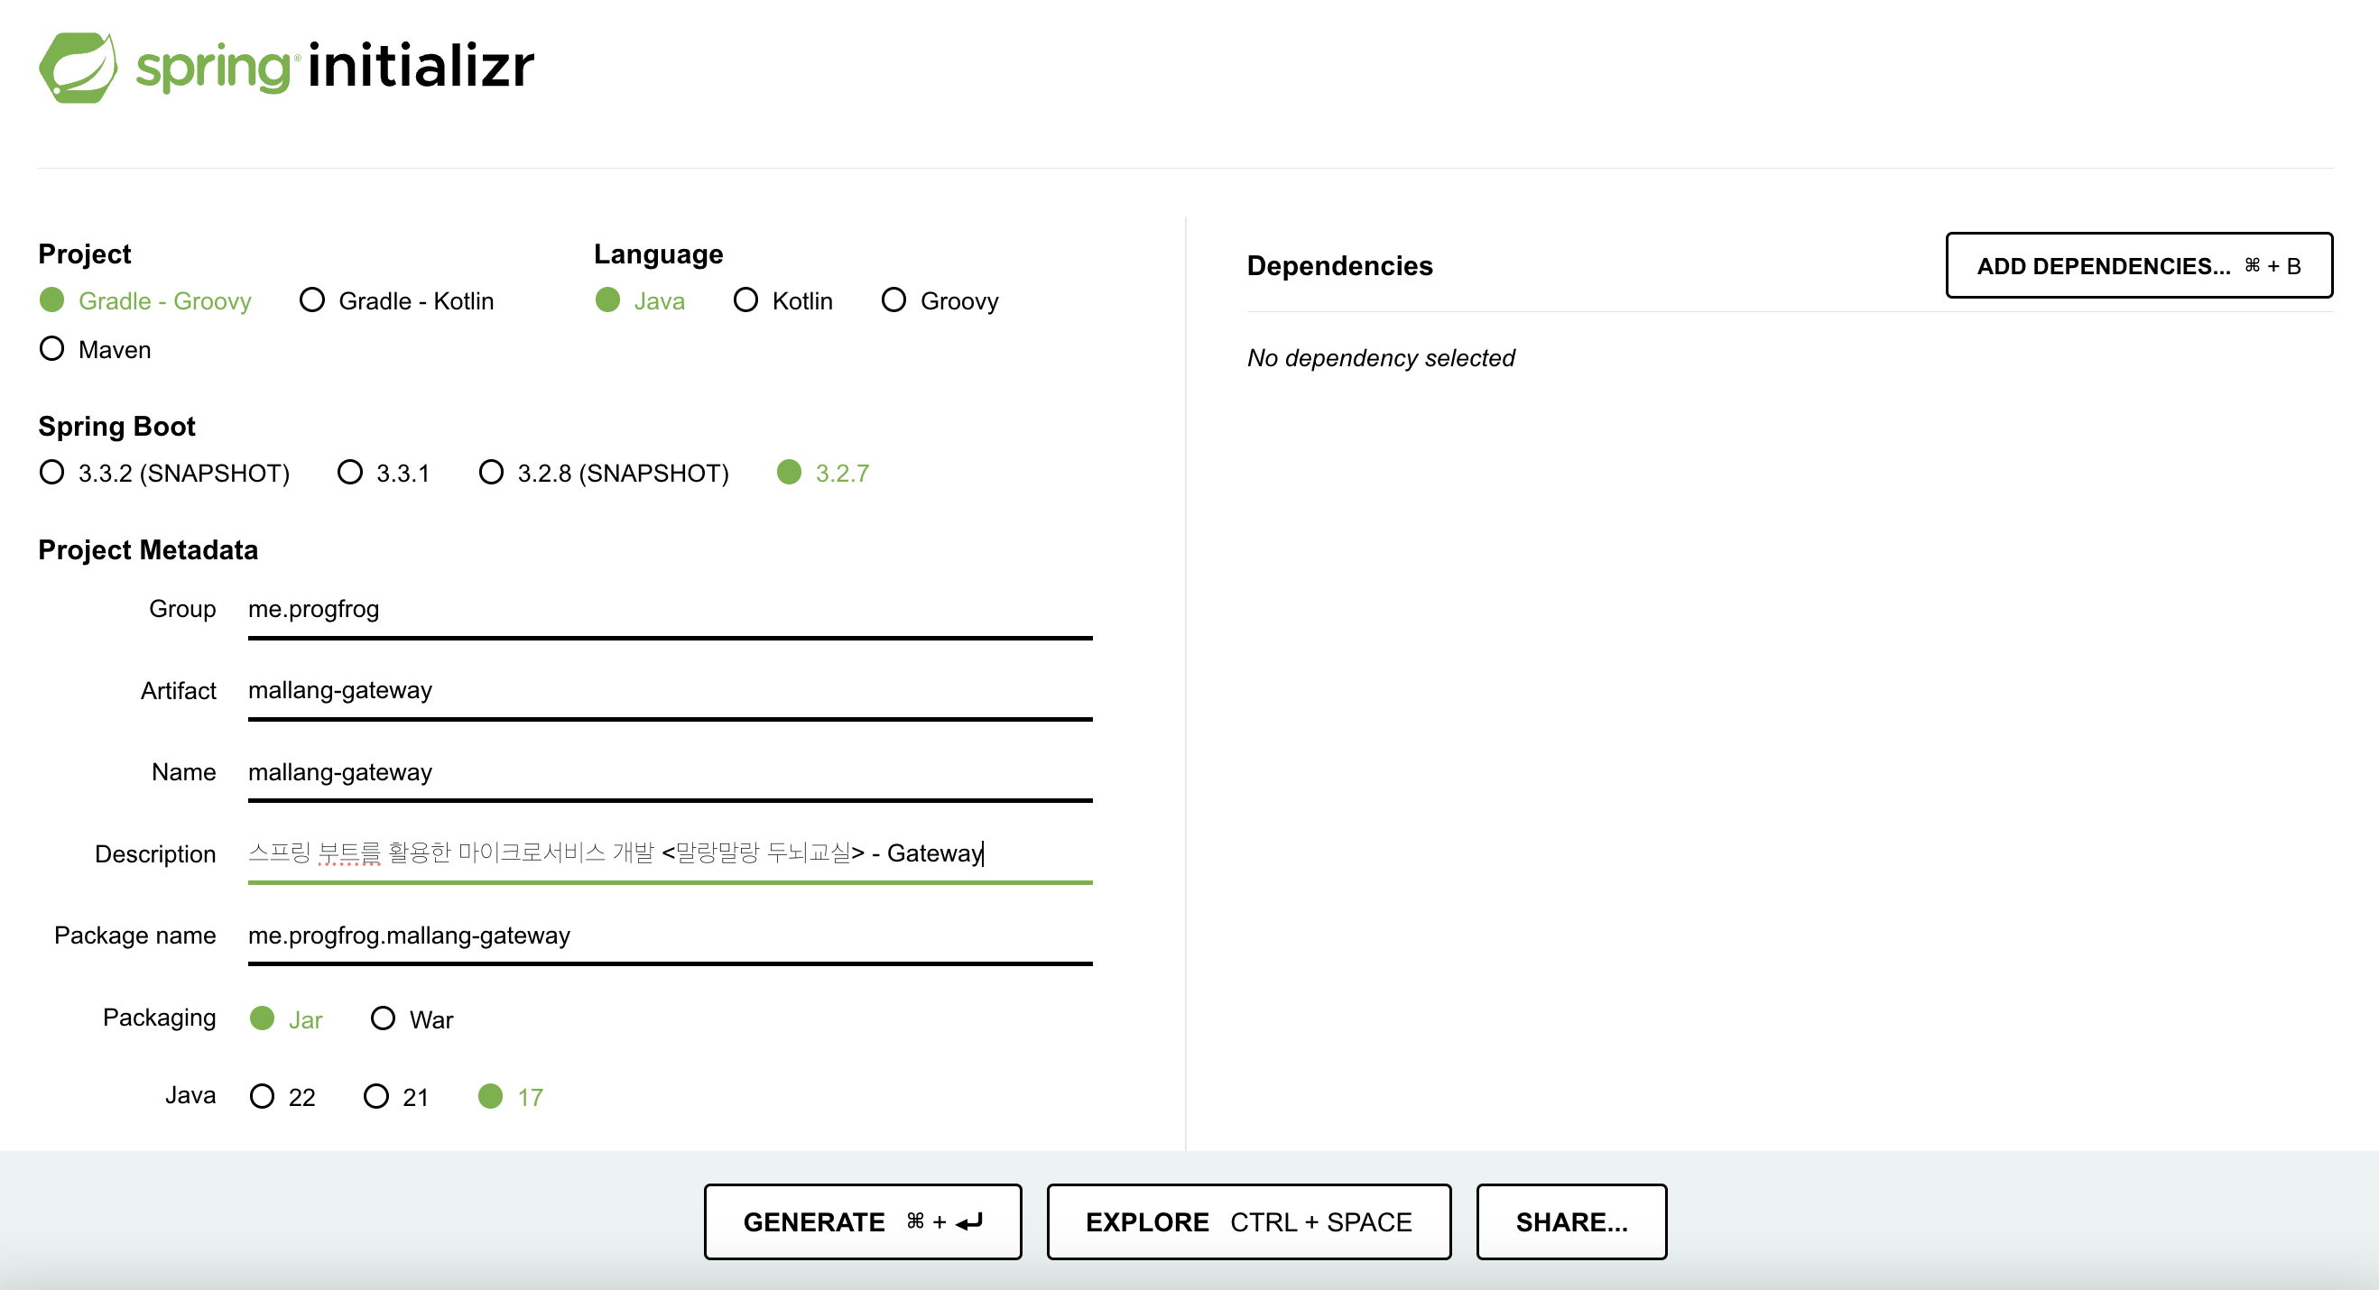Click the Explore button
The height and width of the screenshot is (1290, 2379).
coord(1247,1221)
